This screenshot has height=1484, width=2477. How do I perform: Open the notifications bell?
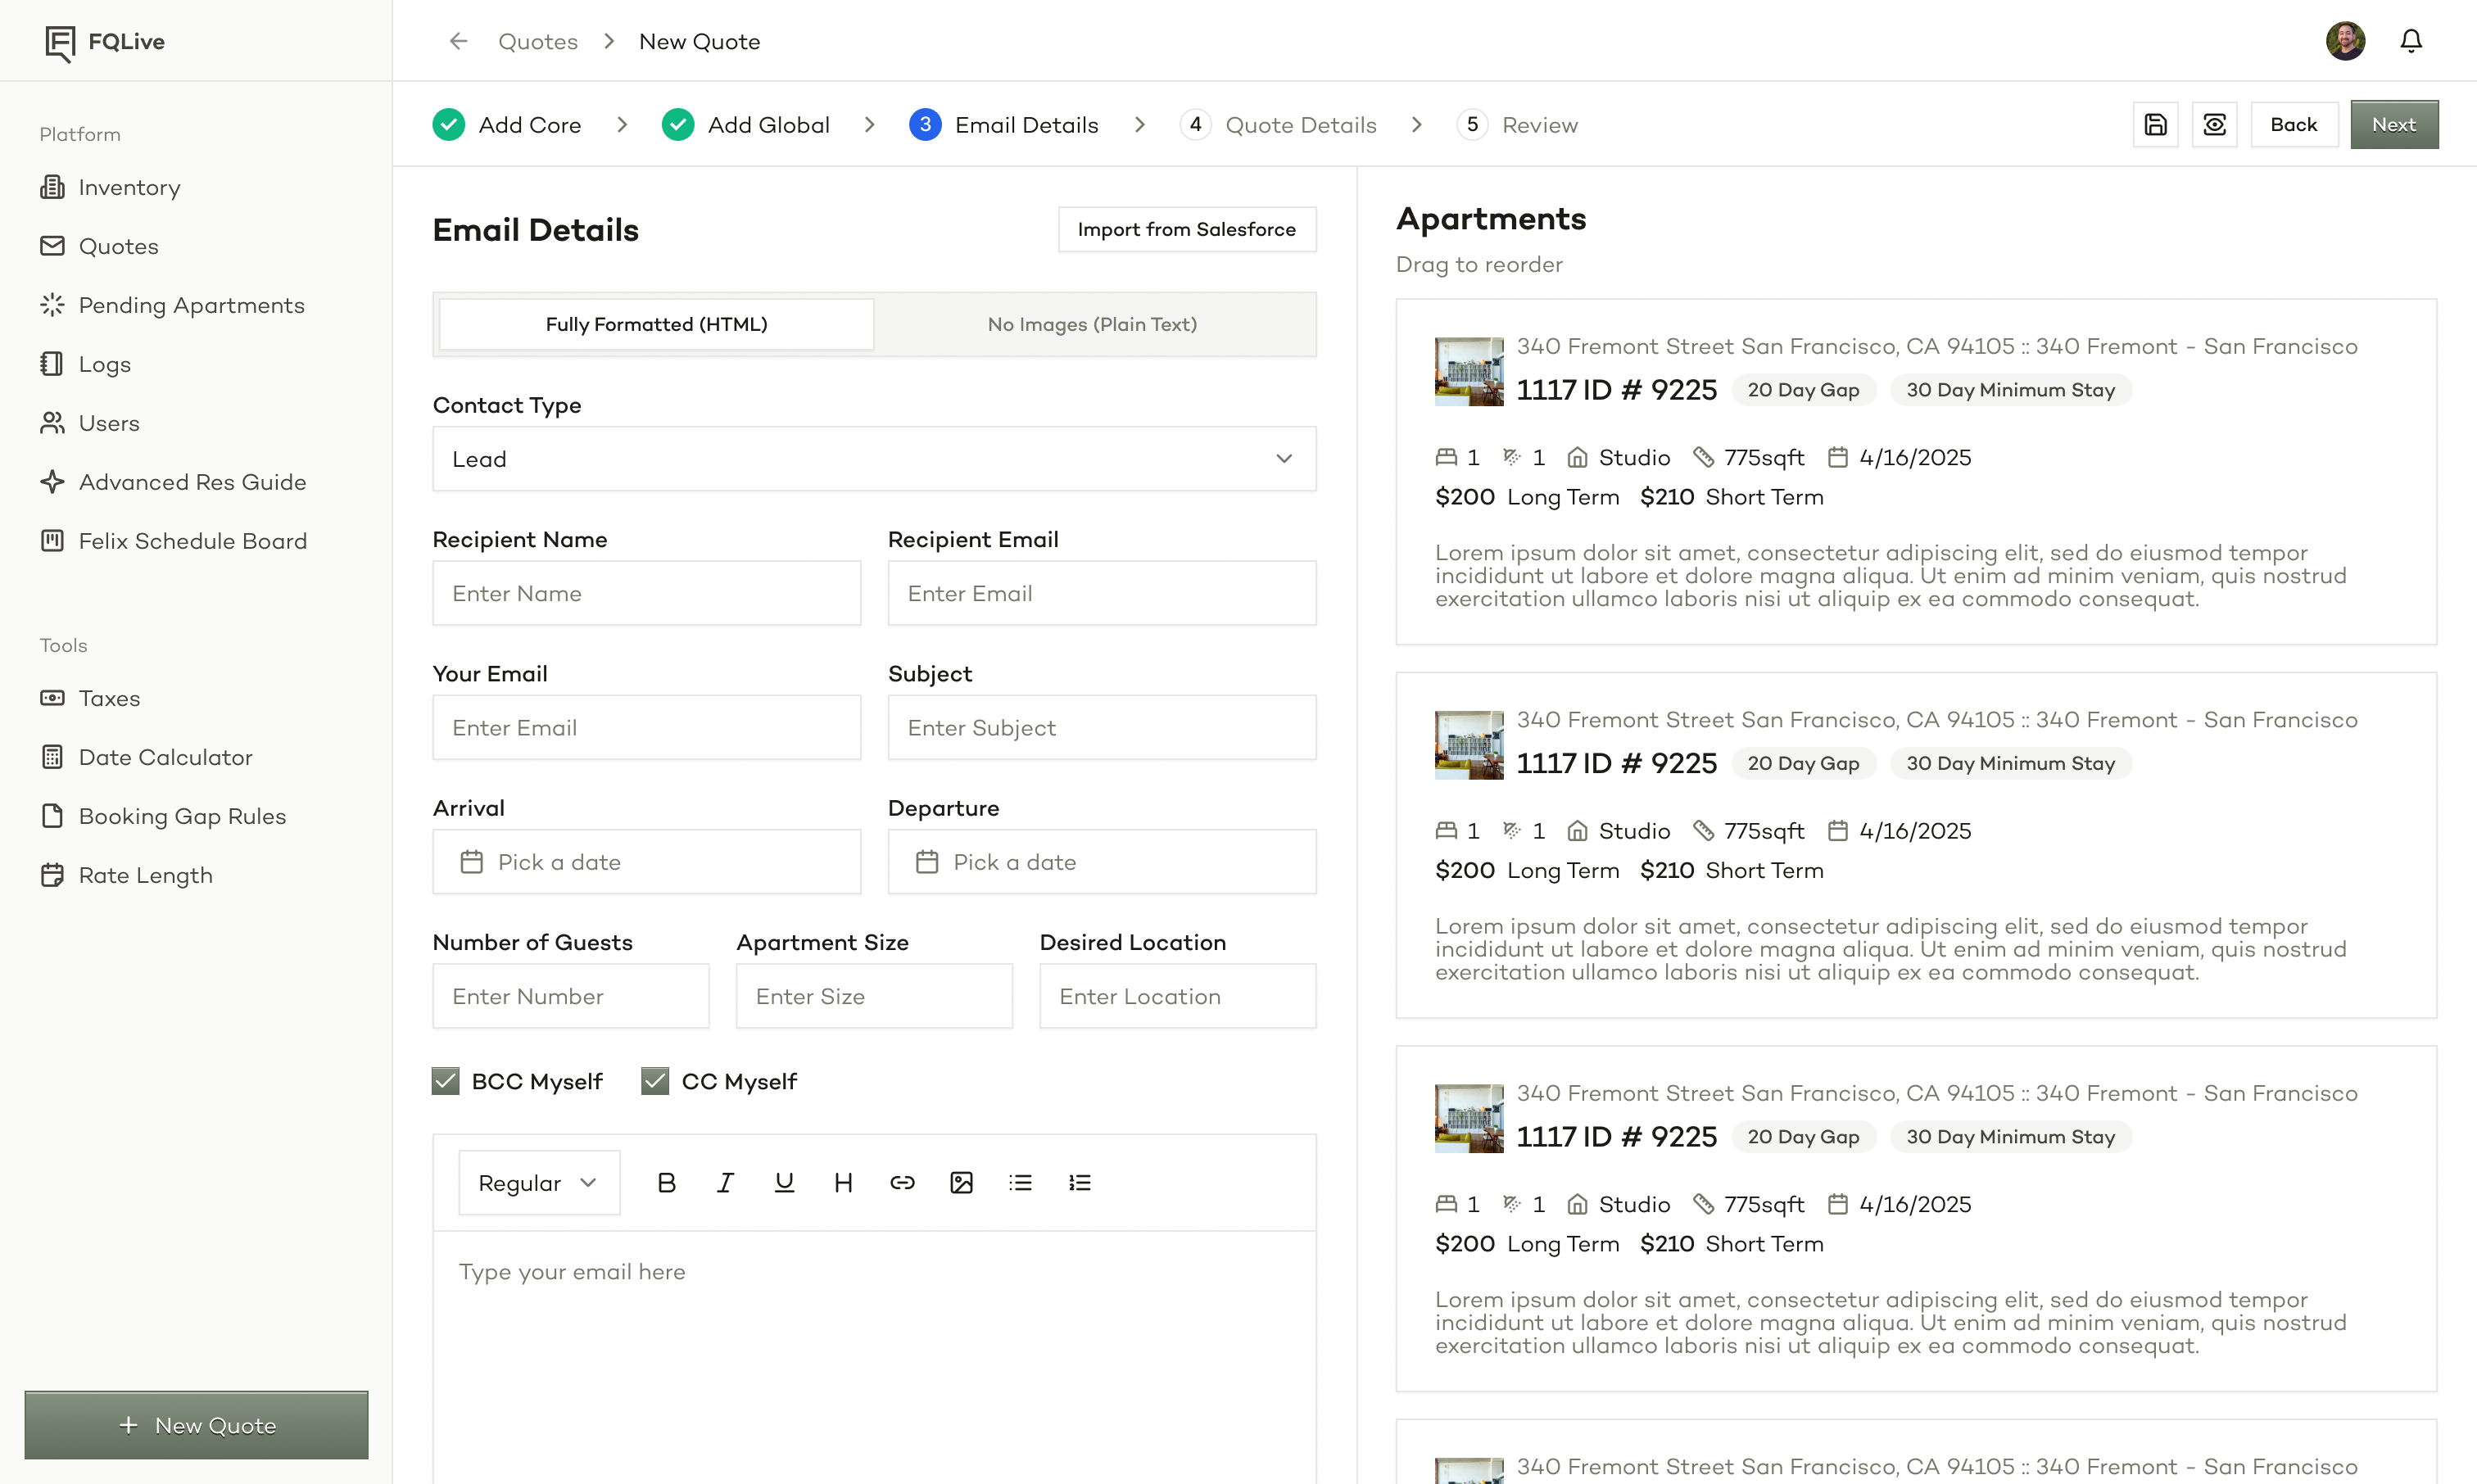point(2411,41)
